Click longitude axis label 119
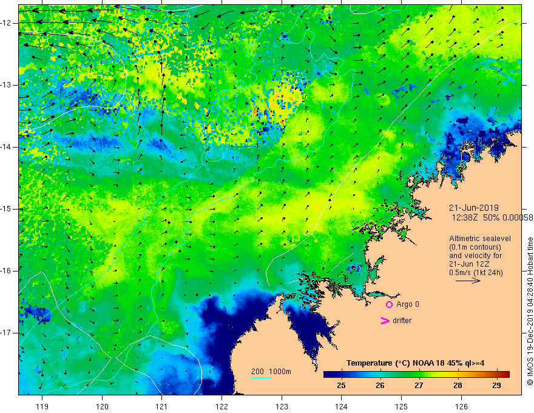The height and width of the screenshot is (413, 534). (42, 406)
